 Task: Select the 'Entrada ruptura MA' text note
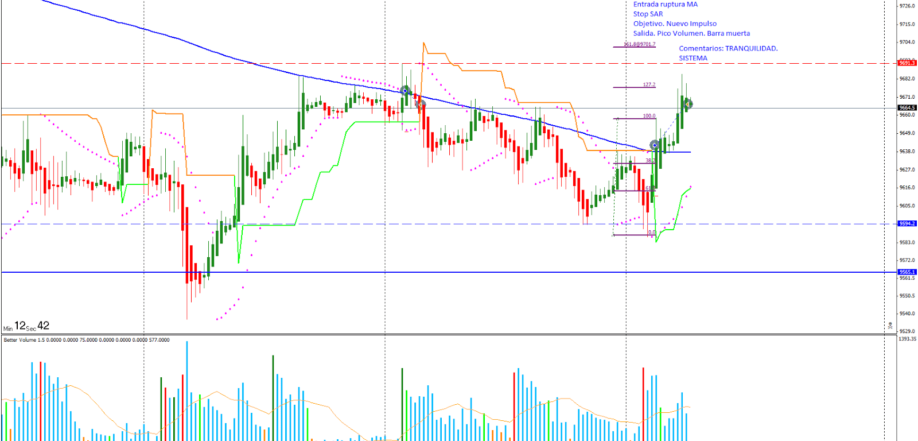click(x=665, y=5)
